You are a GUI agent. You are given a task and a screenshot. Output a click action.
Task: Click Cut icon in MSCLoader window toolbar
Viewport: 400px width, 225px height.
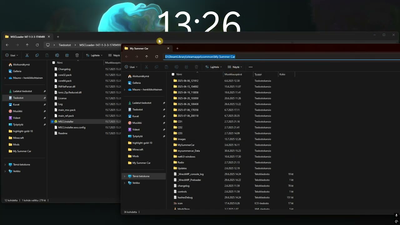[x=27, y=55]
